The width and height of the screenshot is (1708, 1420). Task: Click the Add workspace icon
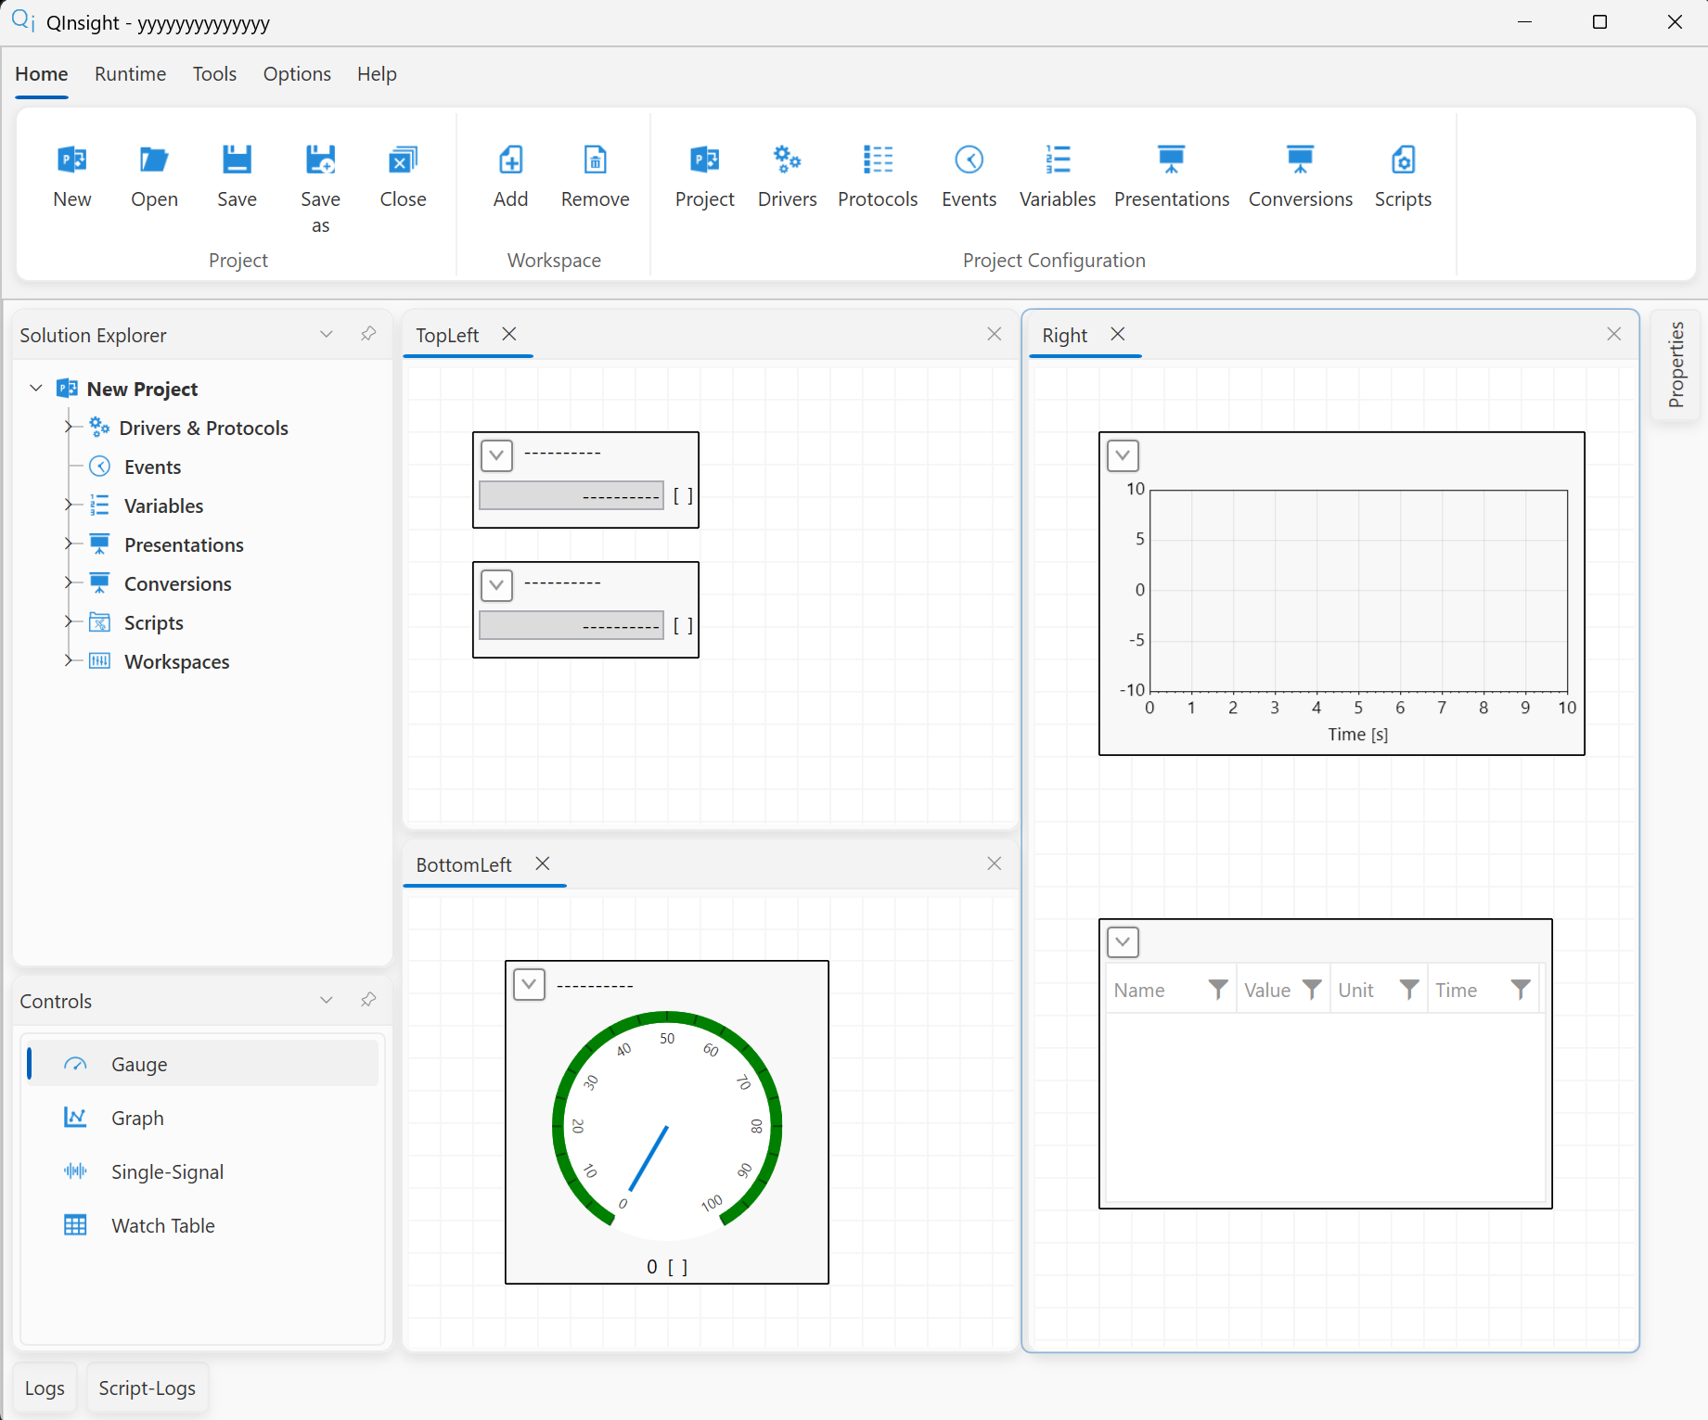pyautogui.click(x=510, y=160)
